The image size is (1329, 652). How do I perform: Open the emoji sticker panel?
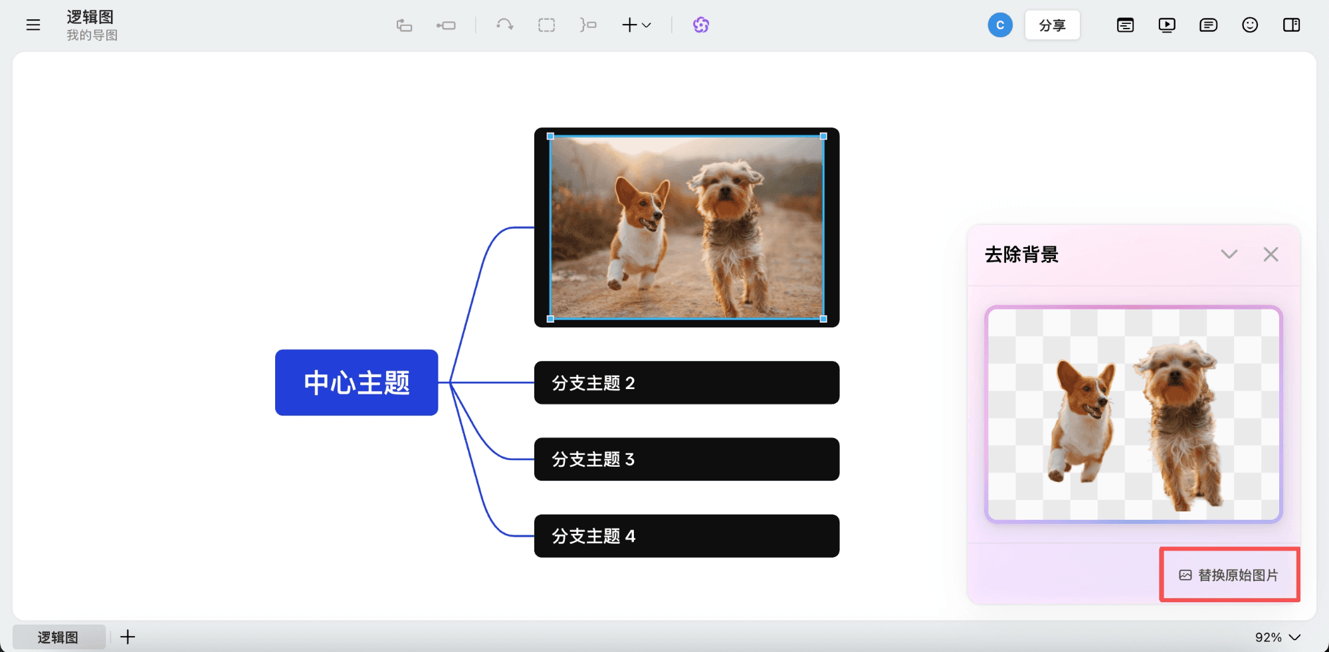click(1250, 25)
